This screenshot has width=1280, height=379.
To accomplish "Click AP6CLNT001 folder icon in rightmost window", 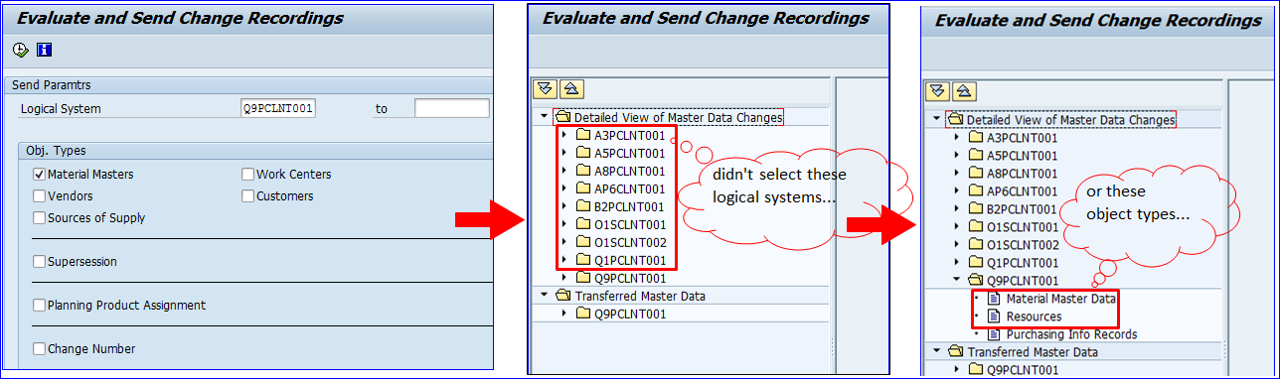I will [976, 190].
